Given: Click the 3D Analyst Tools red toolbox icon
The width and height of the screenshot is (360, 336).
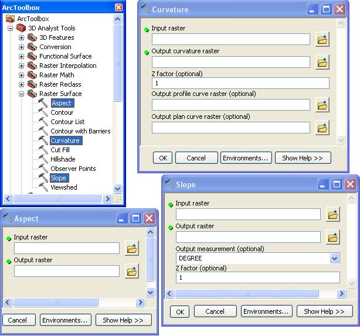Looking at the screenshot, I should click(21, 28).
